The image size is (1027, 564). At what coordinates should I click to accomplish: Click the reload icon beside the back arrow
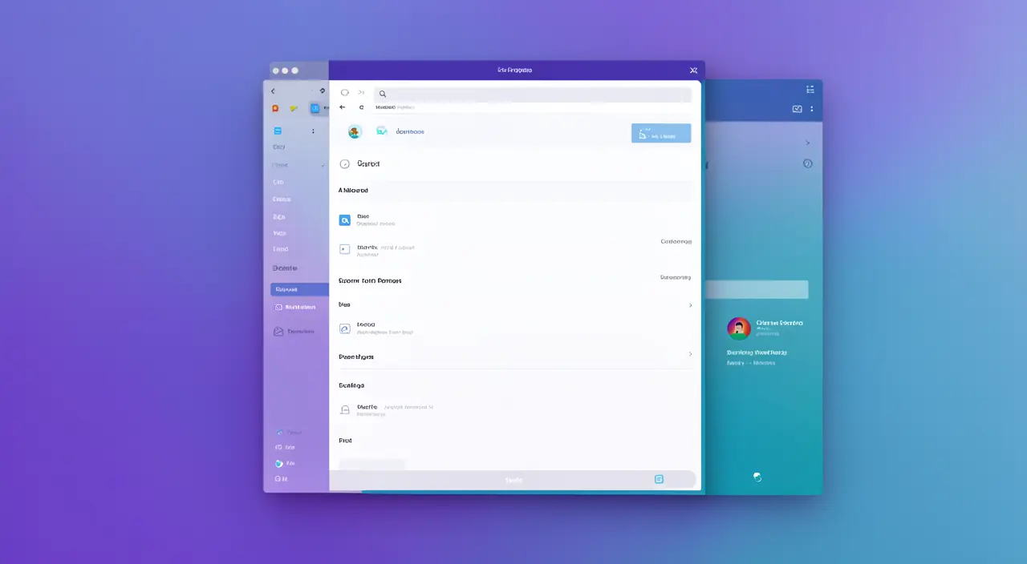[x=361, y=107]
